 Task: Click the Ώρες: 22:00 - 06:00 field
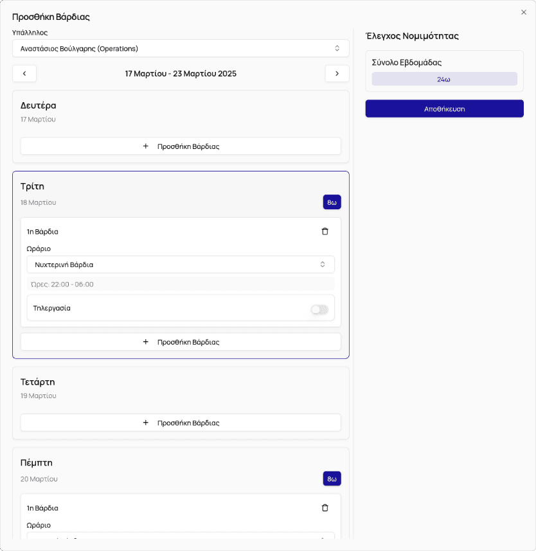click(x=181, y=284)
